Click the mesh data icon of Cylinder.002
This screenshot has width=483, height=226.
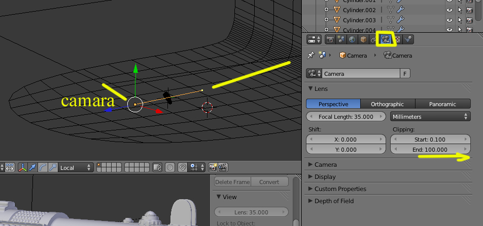(391, 10)
